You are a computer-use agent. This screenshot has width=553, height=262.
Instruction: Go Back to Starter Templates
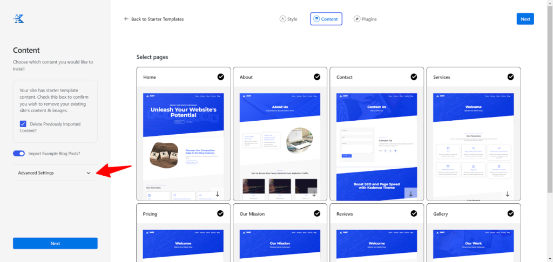click(x=154, y=19)
